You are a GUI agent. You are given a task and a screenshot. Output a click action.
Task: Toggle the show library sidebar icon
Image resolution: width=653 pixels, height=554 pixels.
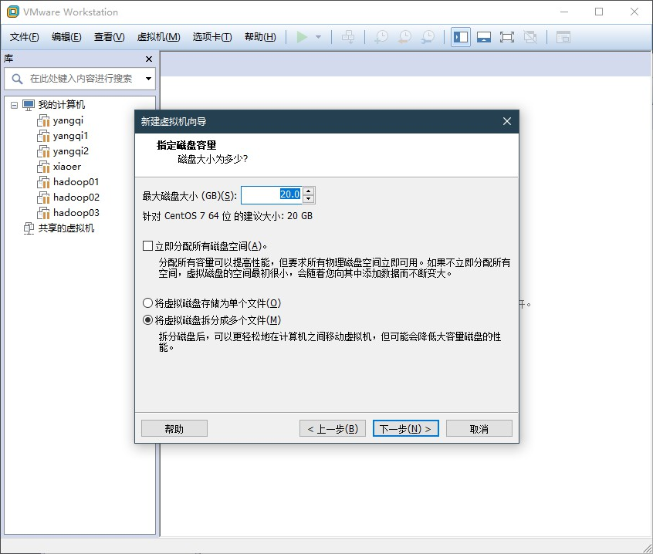pyautogui.click(x=461, y=37)
